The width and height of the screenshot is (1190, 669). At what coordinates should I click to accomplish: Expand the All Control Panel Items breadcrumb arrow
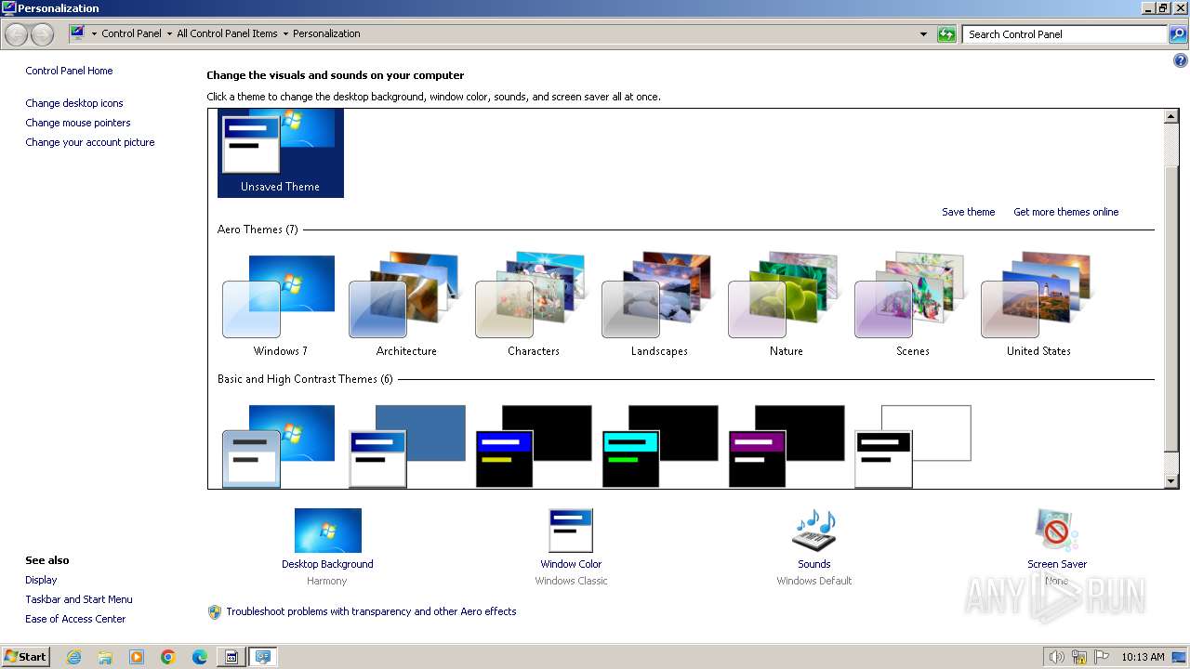click(285, 34)
